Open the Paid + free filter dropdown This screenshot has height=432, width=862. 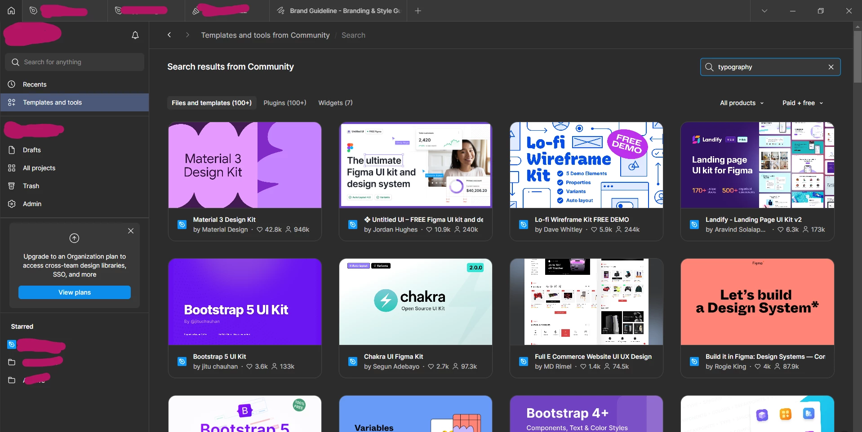click(803, 103)
